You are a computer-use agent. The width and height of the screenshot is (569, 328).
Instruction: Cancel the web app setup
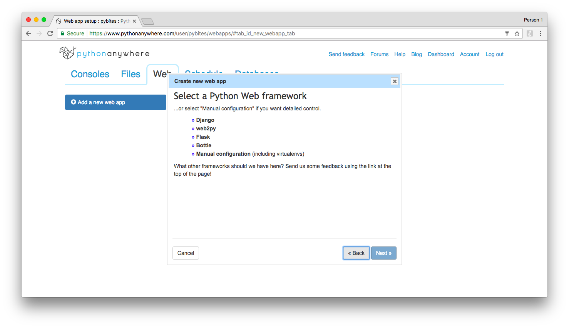pos(186,253)
